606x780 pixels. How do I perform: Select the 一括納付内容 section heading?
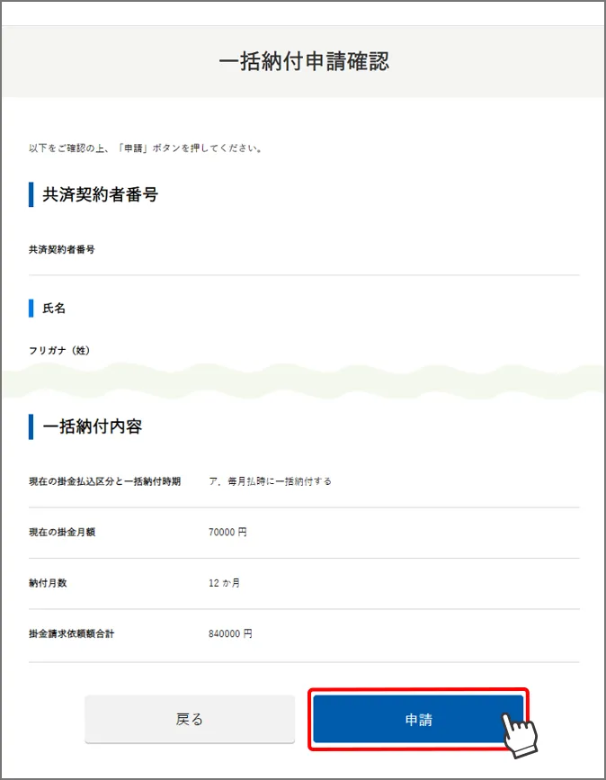[x=93, y=426]
